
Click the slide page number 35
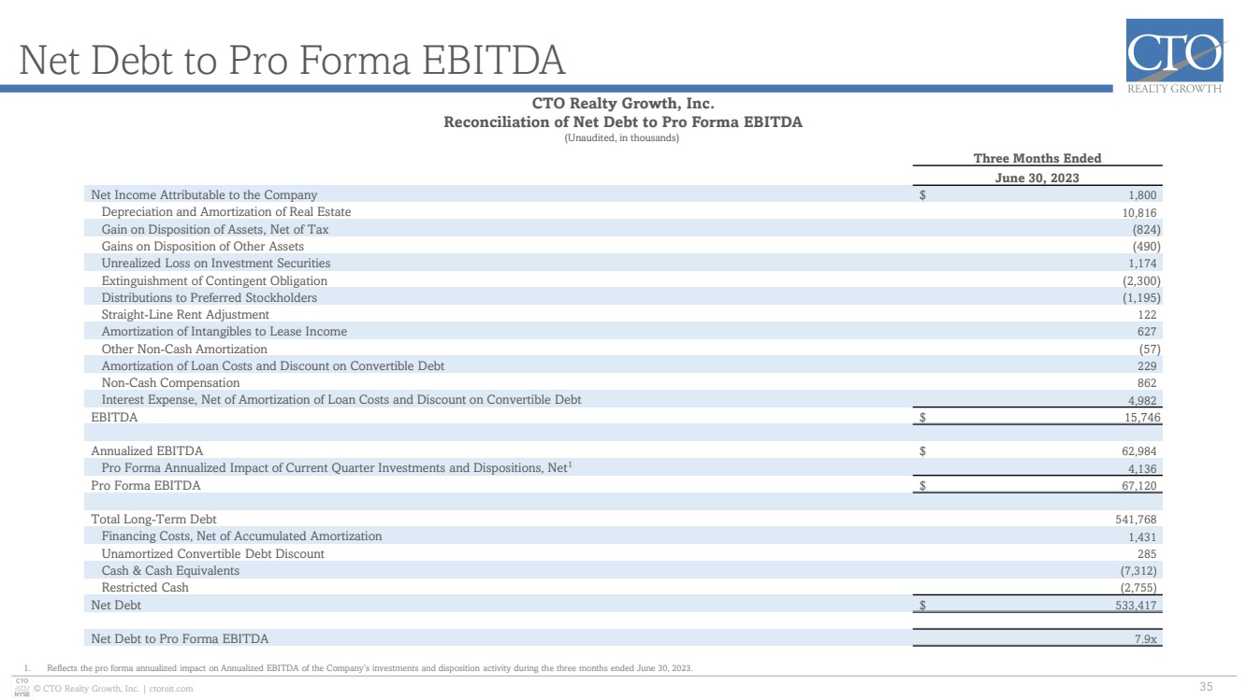click(1206, 687)
